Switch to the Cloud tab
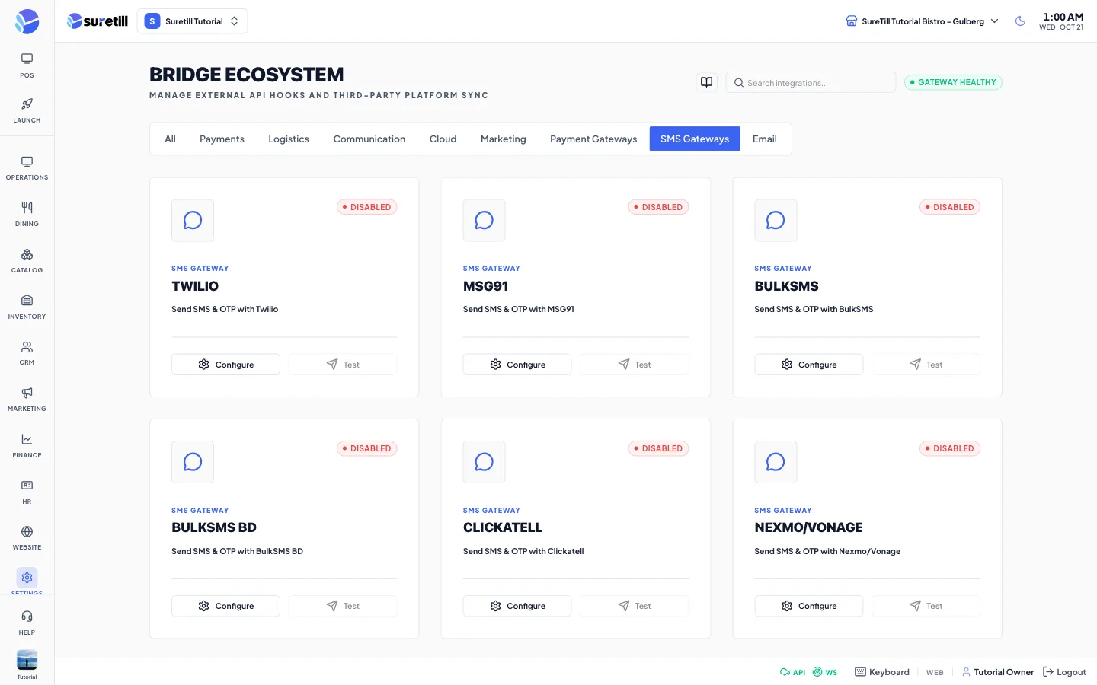The height and width of the screenshot is (685, 1097). (443, 139)
